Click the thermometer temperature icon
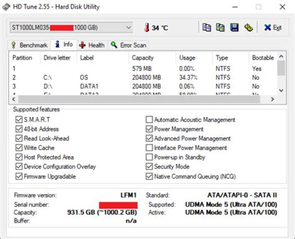295x239 pixels. coord(147,27)
